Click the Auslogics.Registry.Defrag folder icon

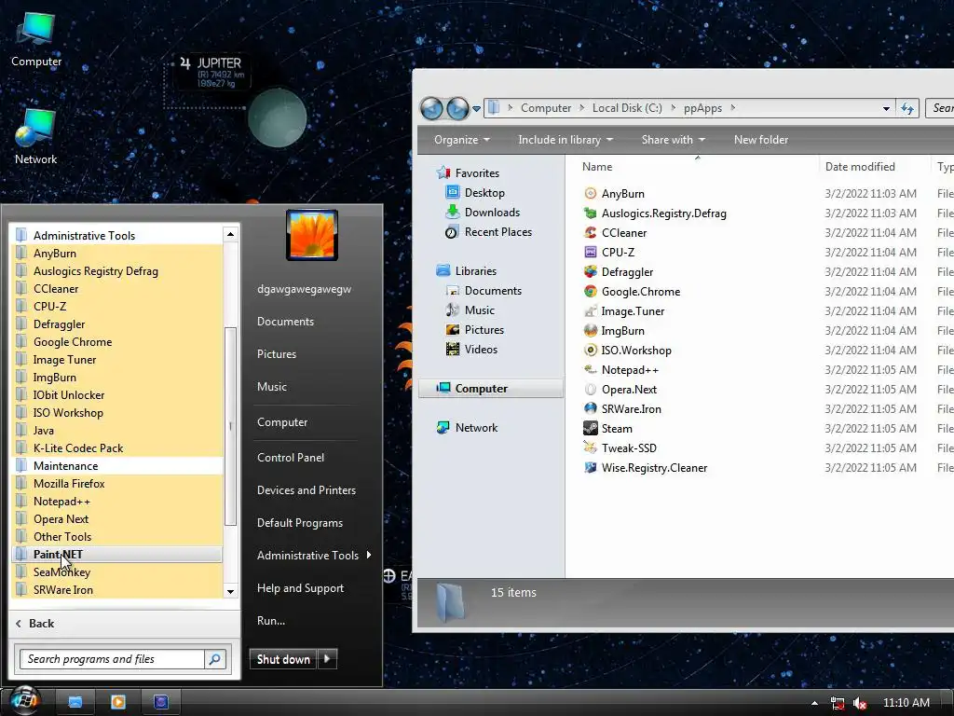pos(590,213)
